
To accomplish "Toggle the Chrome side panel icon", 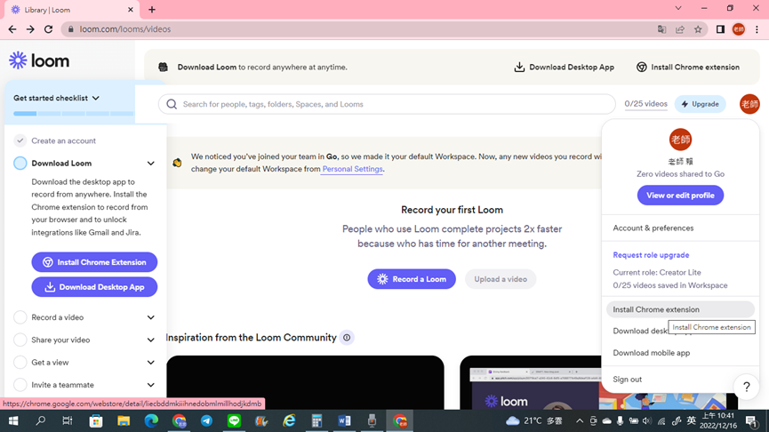I will (x=720, y=29).
